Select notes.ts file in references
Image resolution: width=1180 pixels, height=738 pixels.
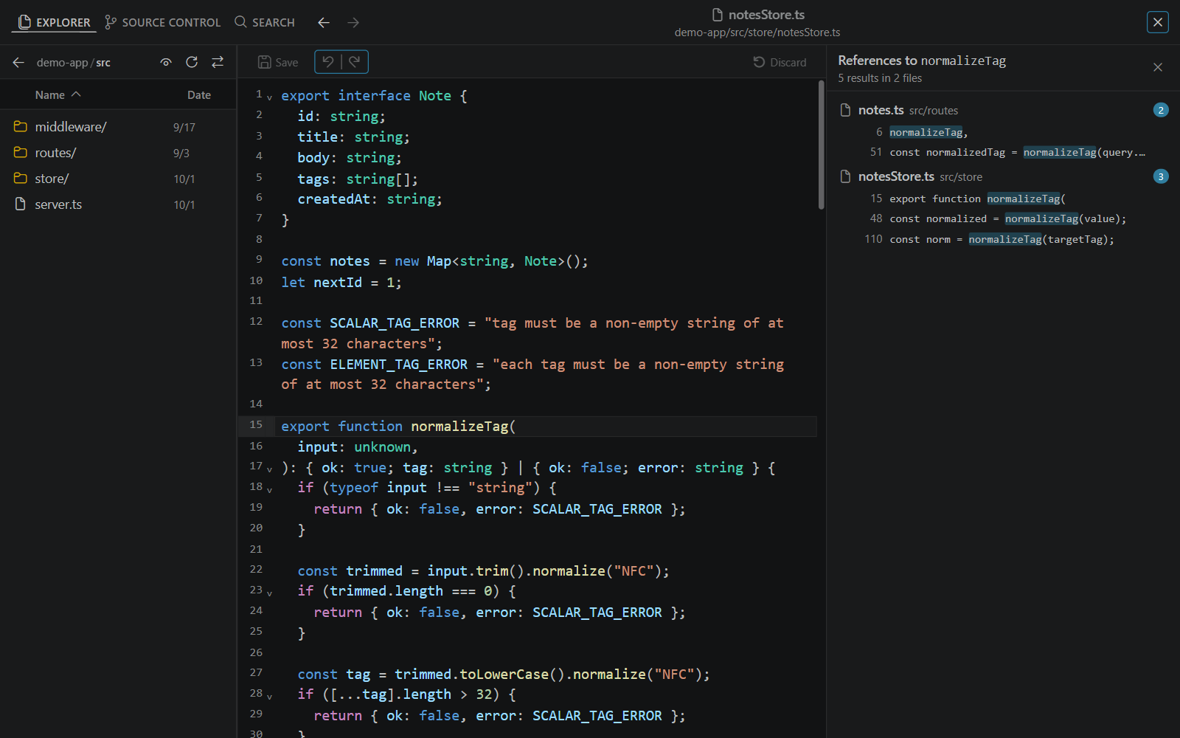point(1003,110)
